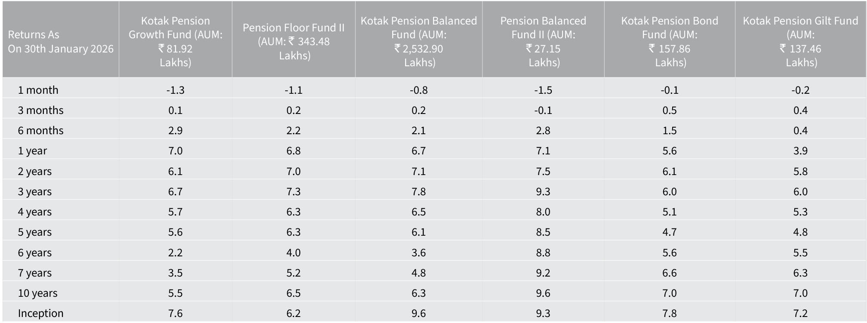
Task: Select Growth Fund 1 month return -1.3
Action: point(175,90)
